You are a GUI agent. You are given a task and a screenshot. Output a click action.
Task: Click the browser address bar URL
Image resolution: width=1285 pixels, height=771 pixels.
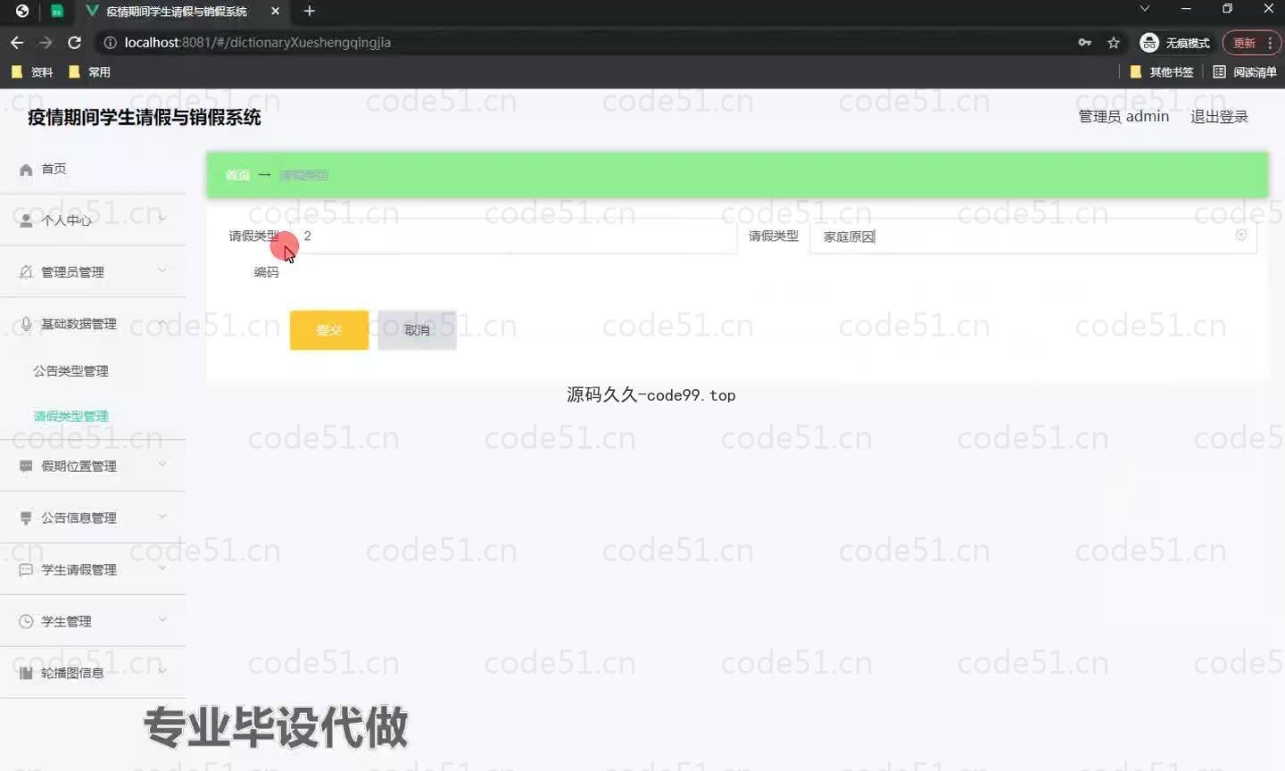pos(258,42)
